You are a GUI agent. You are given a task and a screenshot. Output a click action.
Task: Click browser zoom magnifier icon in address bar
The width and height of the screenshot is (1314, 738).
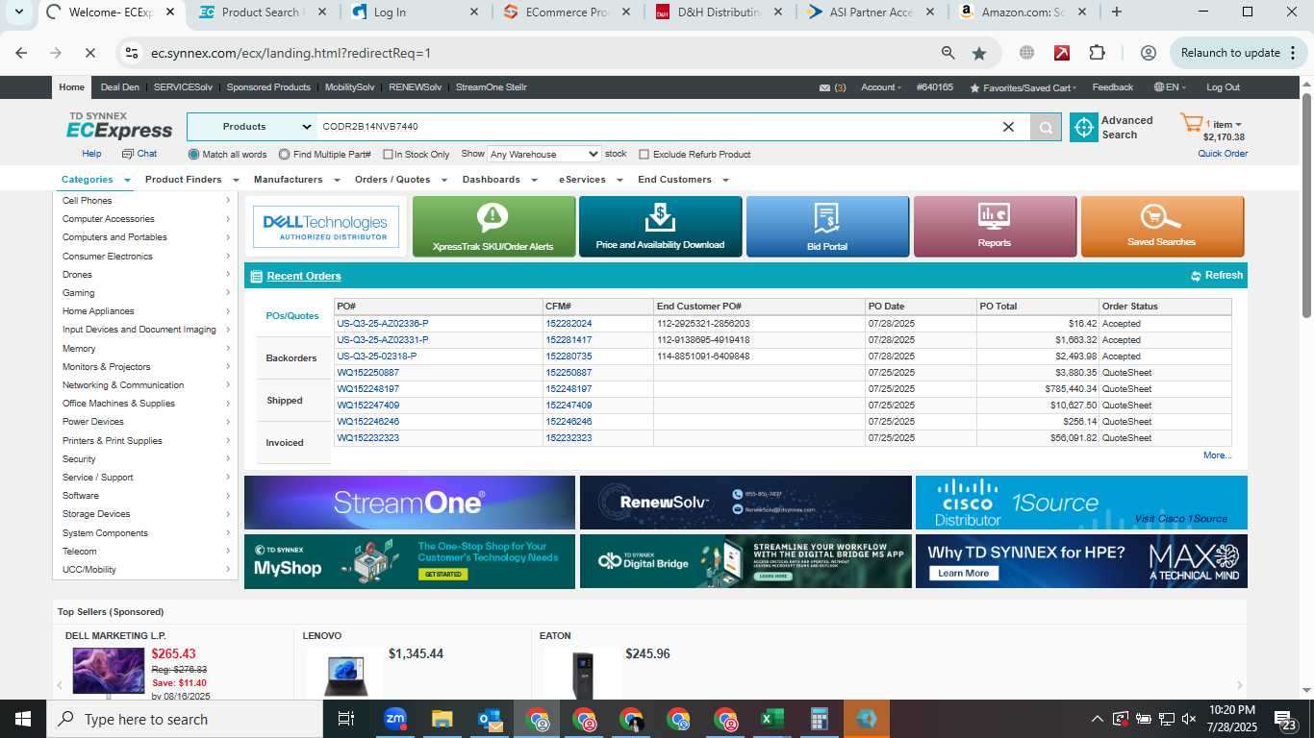point(948,53)
